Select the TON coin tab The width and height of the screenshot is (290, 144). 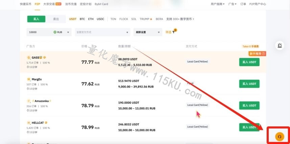[113, 19]
